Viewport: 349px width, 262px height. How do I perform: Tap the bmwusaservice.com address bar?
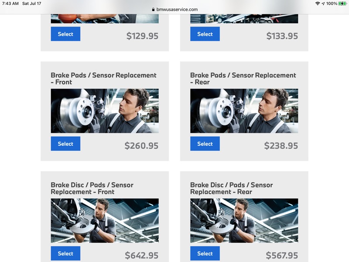(175, 9)
